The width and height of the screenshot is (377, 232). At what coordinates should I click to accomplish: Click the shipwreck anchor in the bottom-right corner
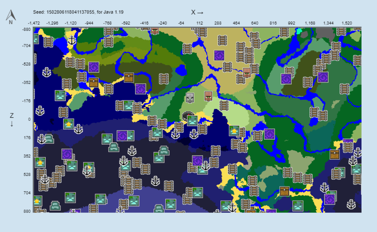[x=351, y=204]
